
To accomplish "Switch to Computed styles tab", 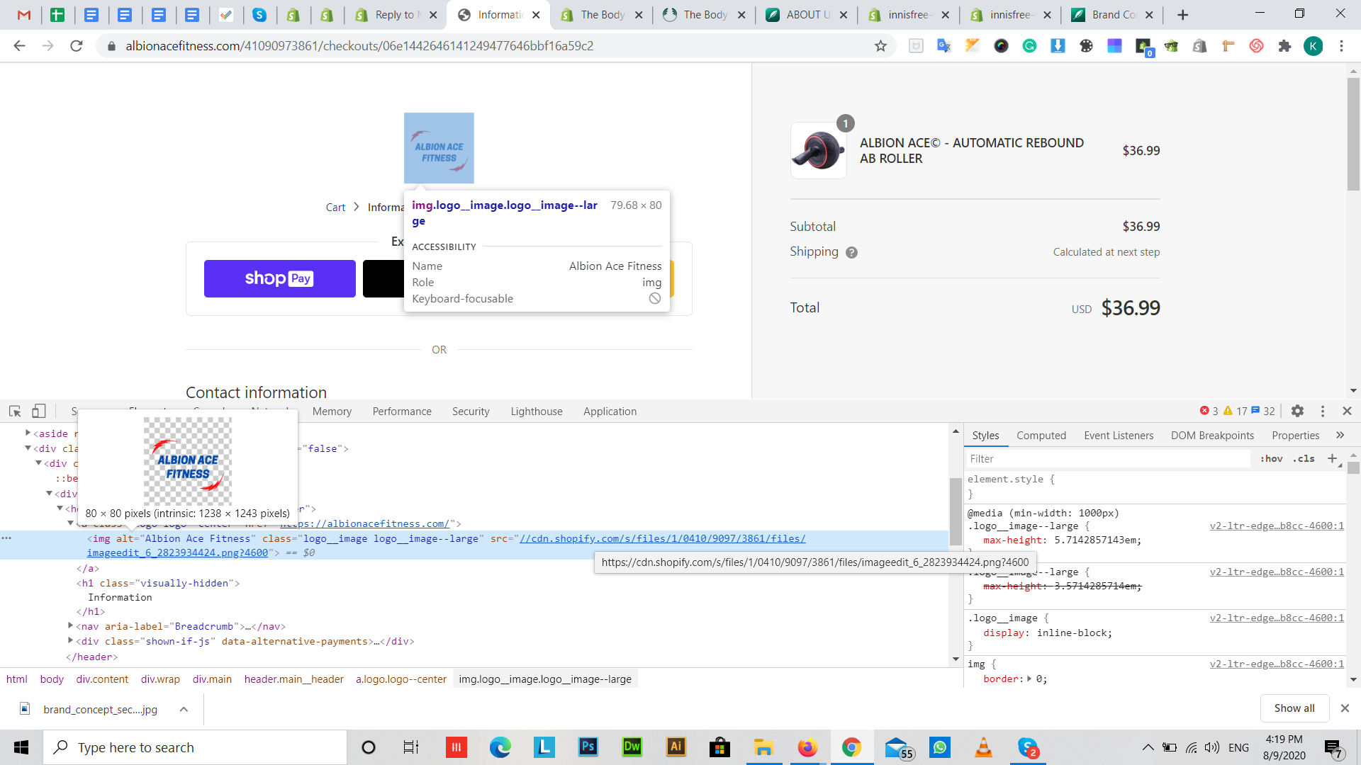I will pyautogui.click(x=1041, y=435).
